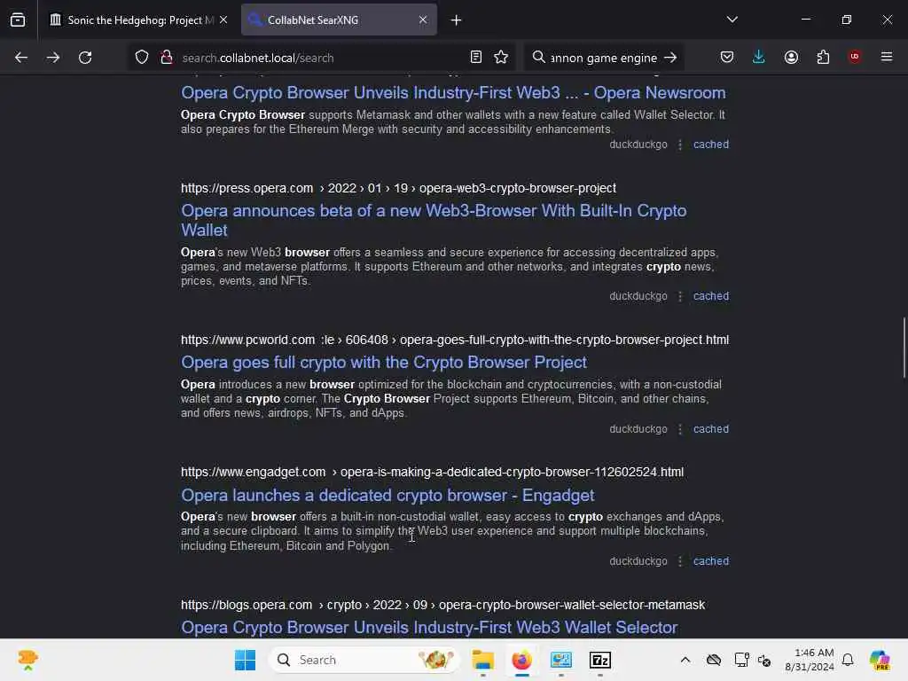Open cached version of PCWorld result

pyautogui.click(x=710, y=429)
